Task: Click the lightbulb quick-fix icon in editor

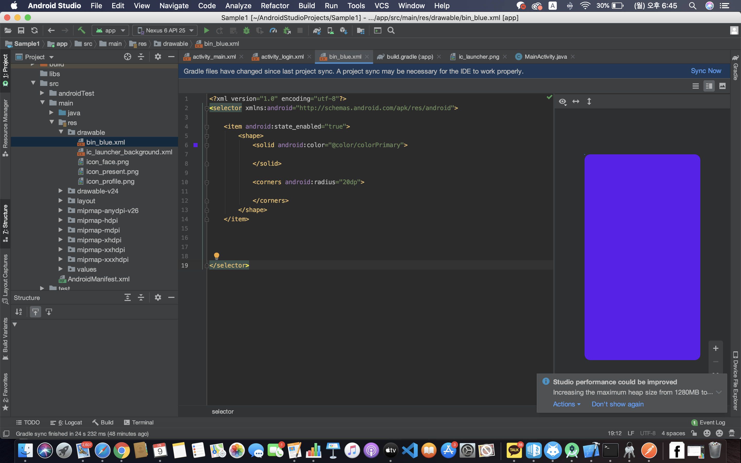Action: (x=216, y=255)
